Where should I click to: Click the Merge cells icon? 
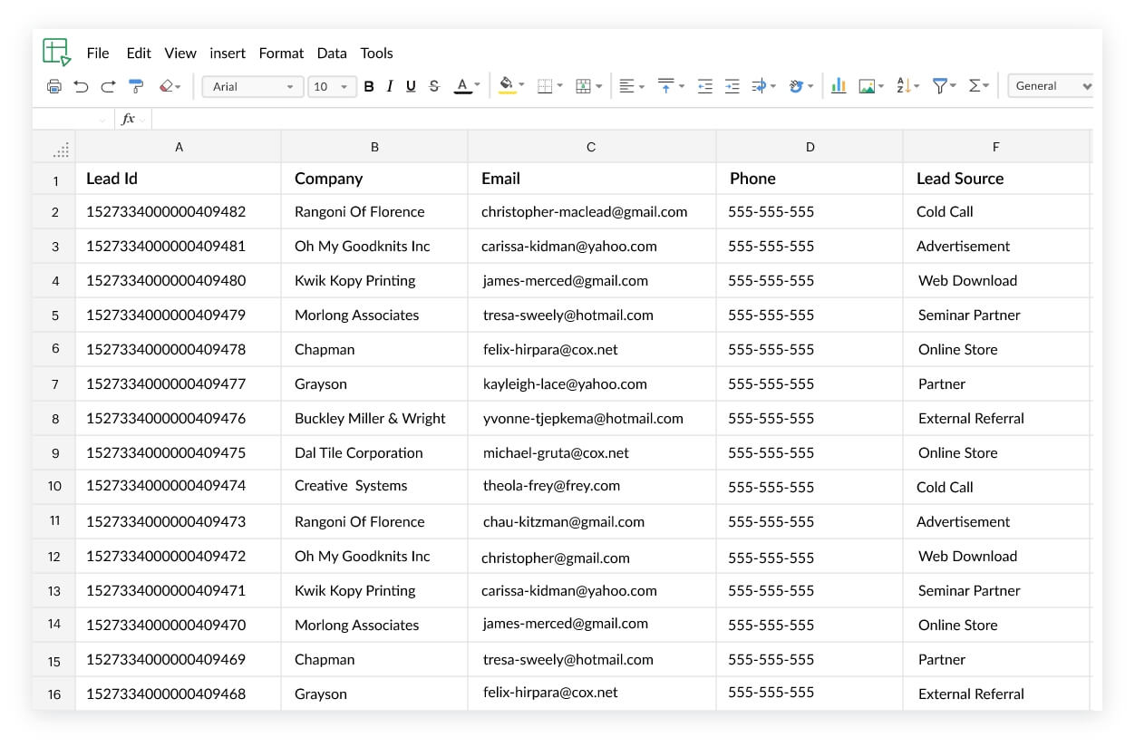(583, 87)
